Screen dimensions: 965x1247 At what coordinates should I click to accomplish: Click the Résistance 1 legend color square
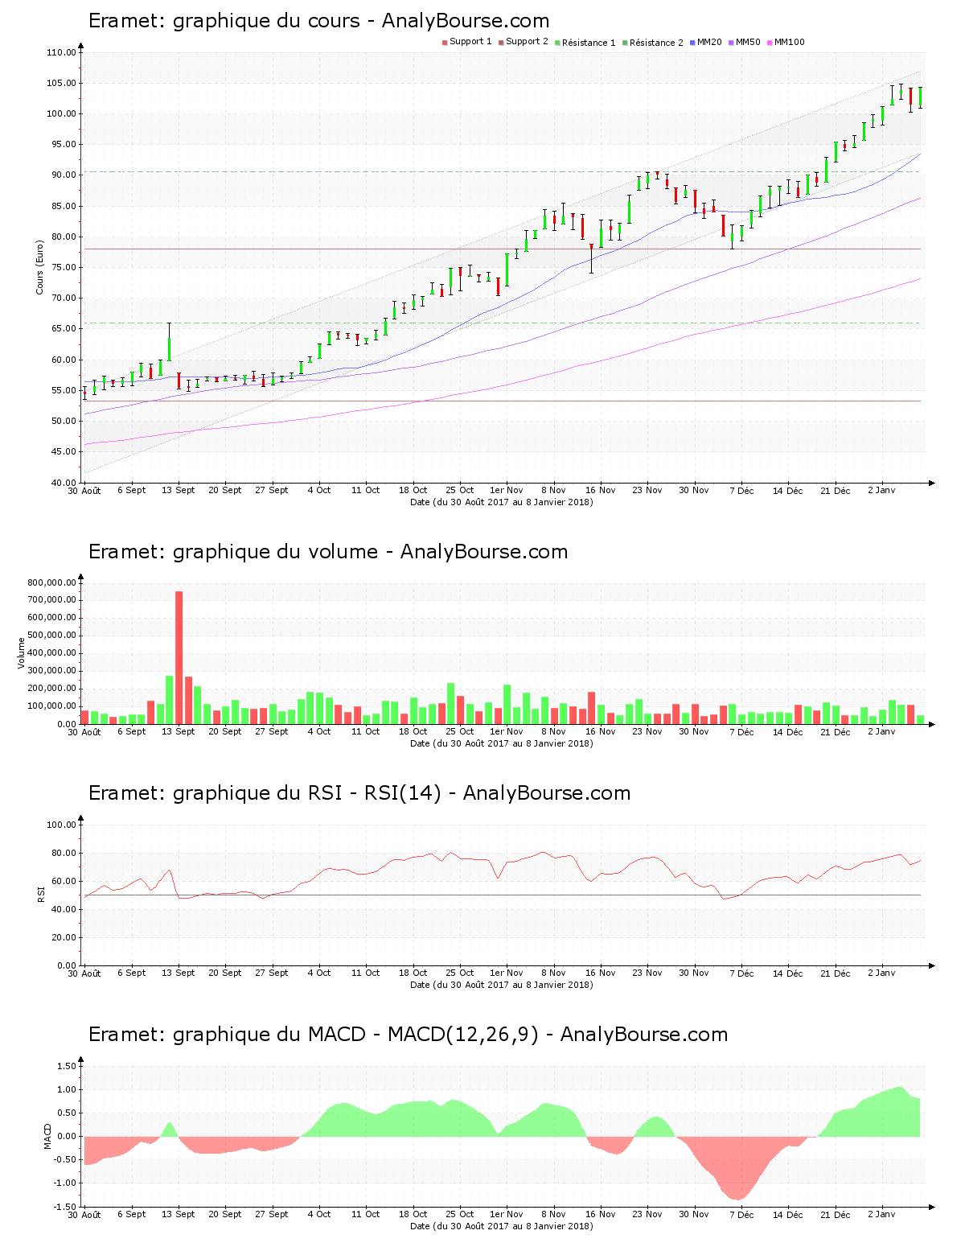coord(557,43)
